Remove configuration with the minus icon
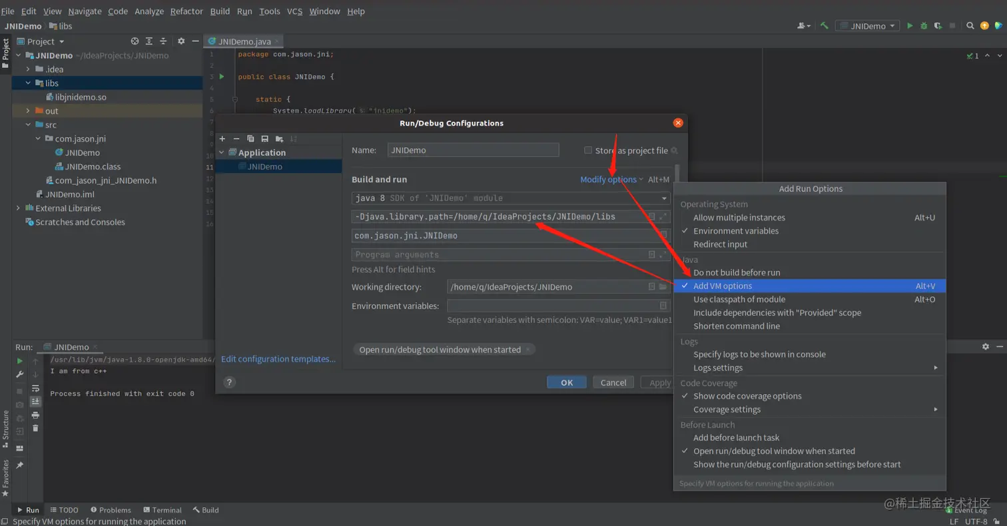The image size is (1007, 526). click(236, 138)
